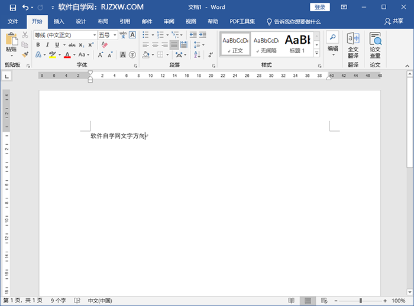Open the paper plagiarism check (论文查重) tool
Screen dimensions: 414x306
point(375,45)
